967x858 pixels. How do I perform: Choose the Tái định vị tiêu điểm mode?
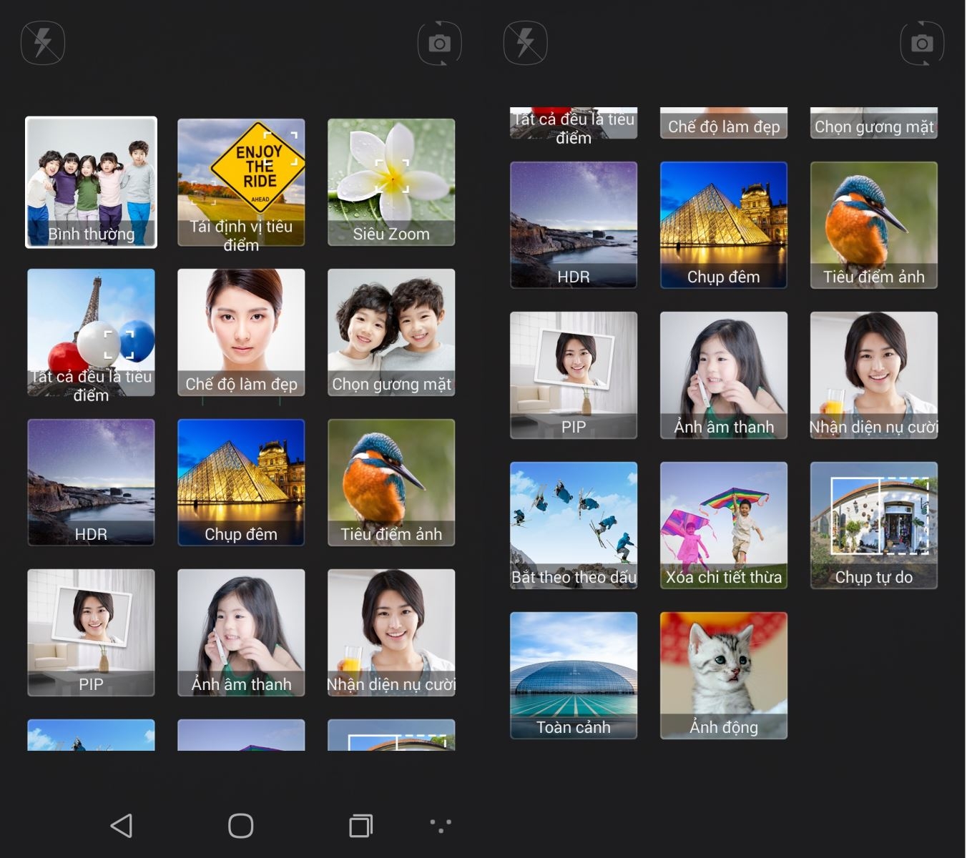pyautogui.click(x=241, y=182)
